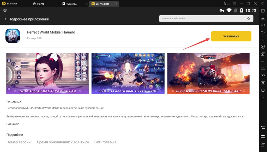The height and width of the screenshot is (152, 267).
Task: Click the install APK icon
Action: [263, 61]
